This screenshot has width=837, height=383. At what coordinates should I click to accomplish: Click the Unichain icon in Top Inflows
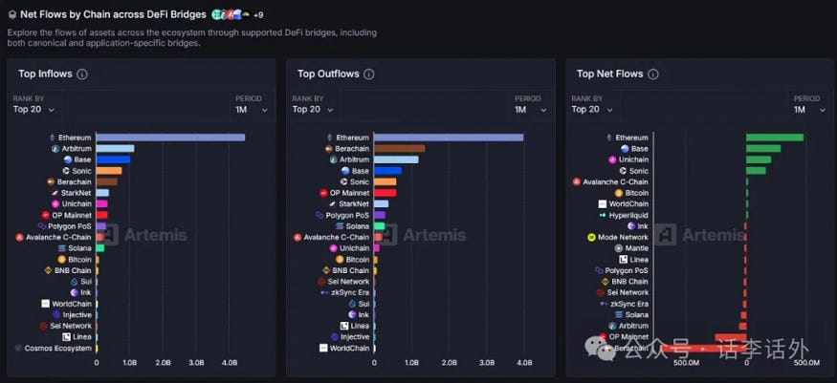(x=55, y=204)
